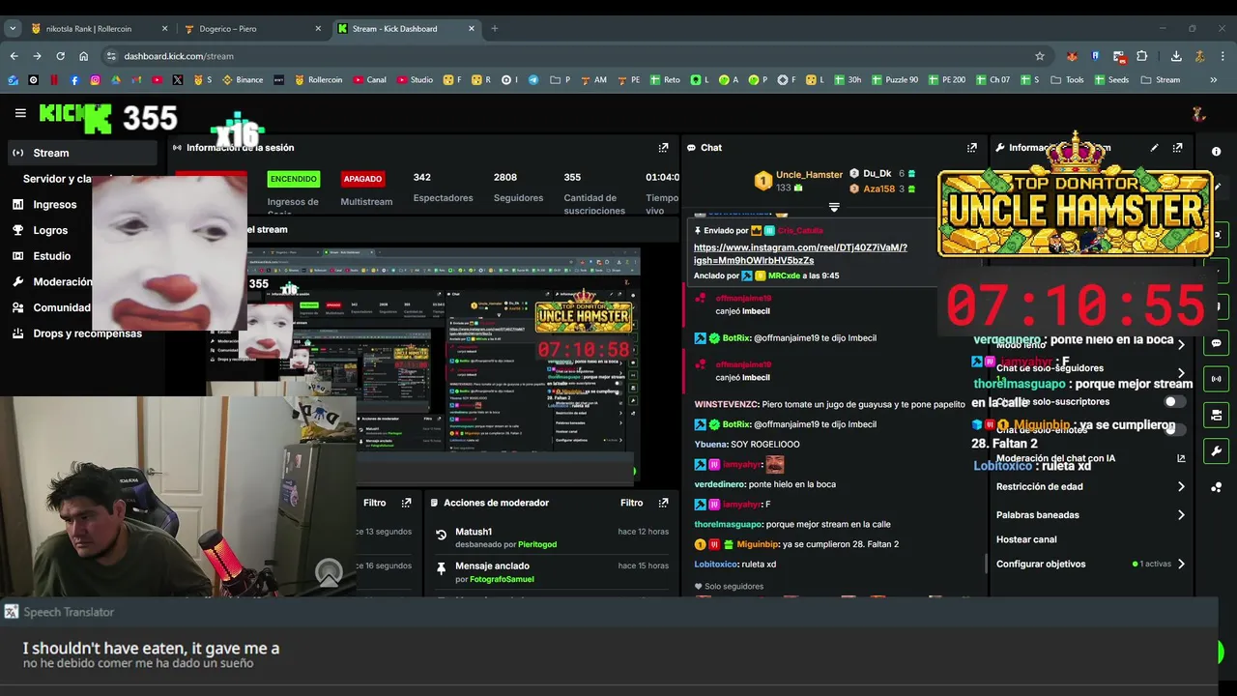Select the wrench icon in right sidebar
The height and width of the screenshot is (696, 1237).
pos(1216,451)
